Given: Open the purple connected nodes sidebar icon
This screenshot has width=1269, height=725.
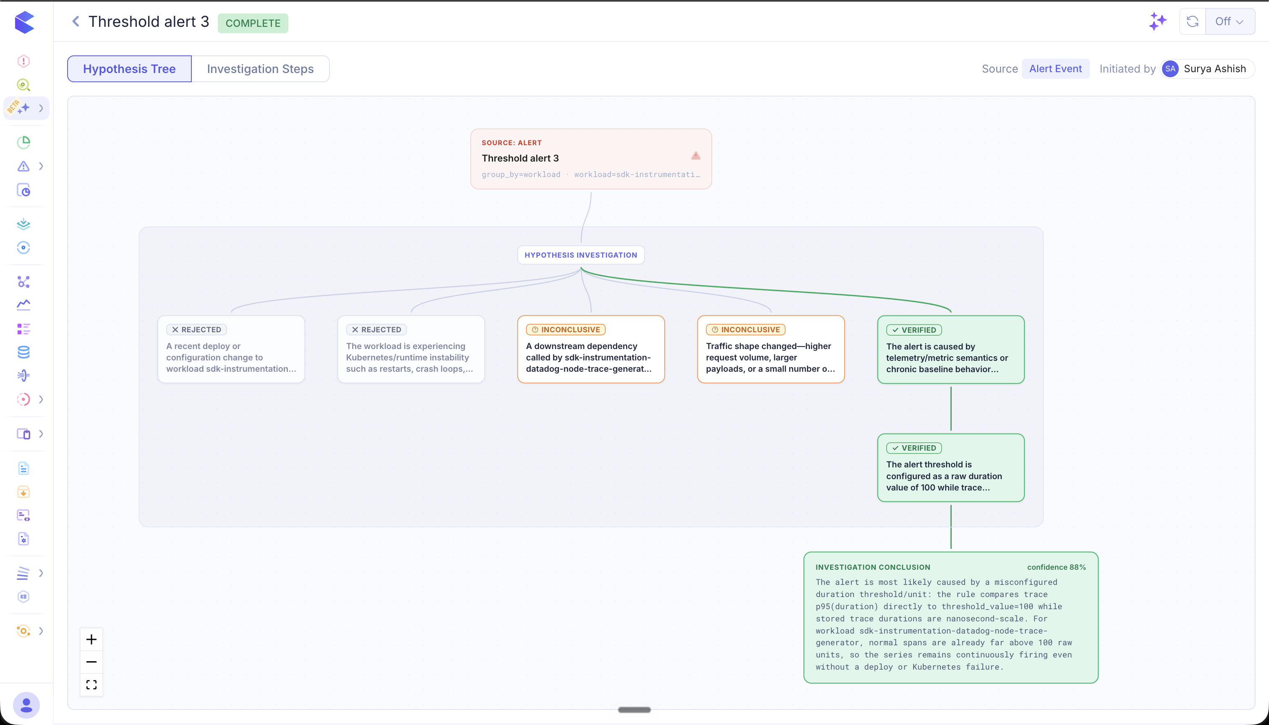Looking at the screenshot, I should click(23, 282).
